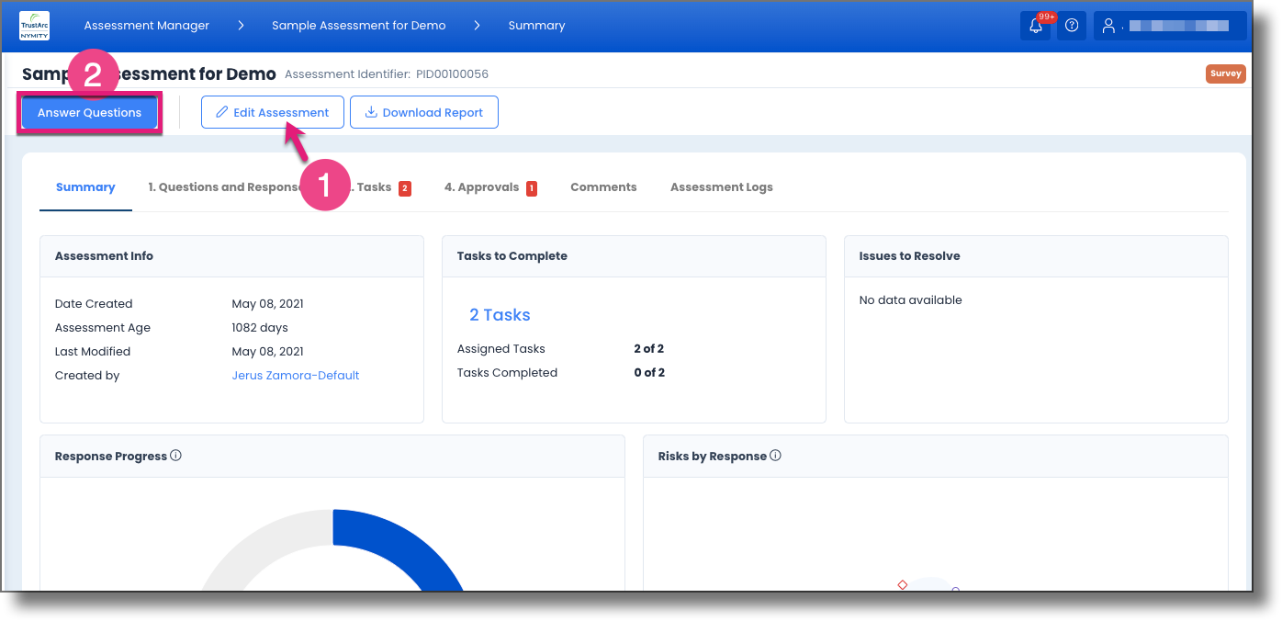Image resolution: width=1282 pixels, height=621 pixels.
Task: Click the info icon next to Response Progress
Action: click(176, 456)
